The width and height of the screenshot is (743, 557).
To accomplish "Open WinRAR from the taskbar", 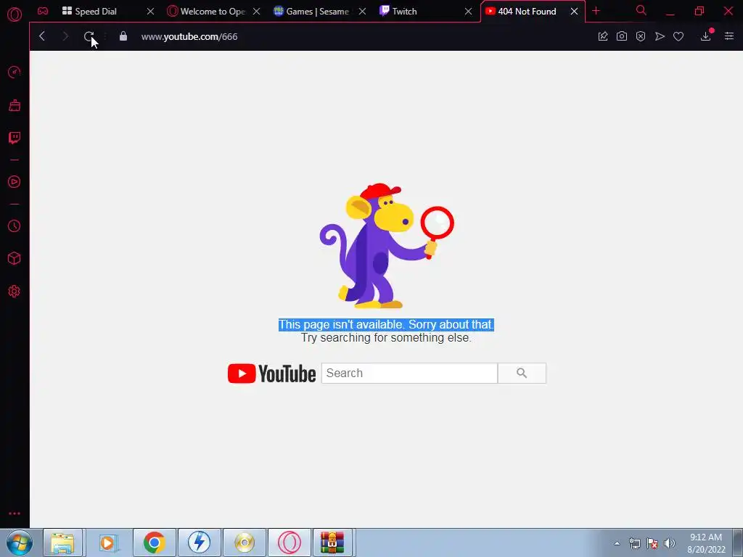I will pyautogui.click(x=332, y=542).
